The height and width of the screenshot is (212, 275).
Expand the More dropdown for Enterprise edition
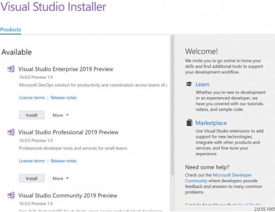pos(60,115)
